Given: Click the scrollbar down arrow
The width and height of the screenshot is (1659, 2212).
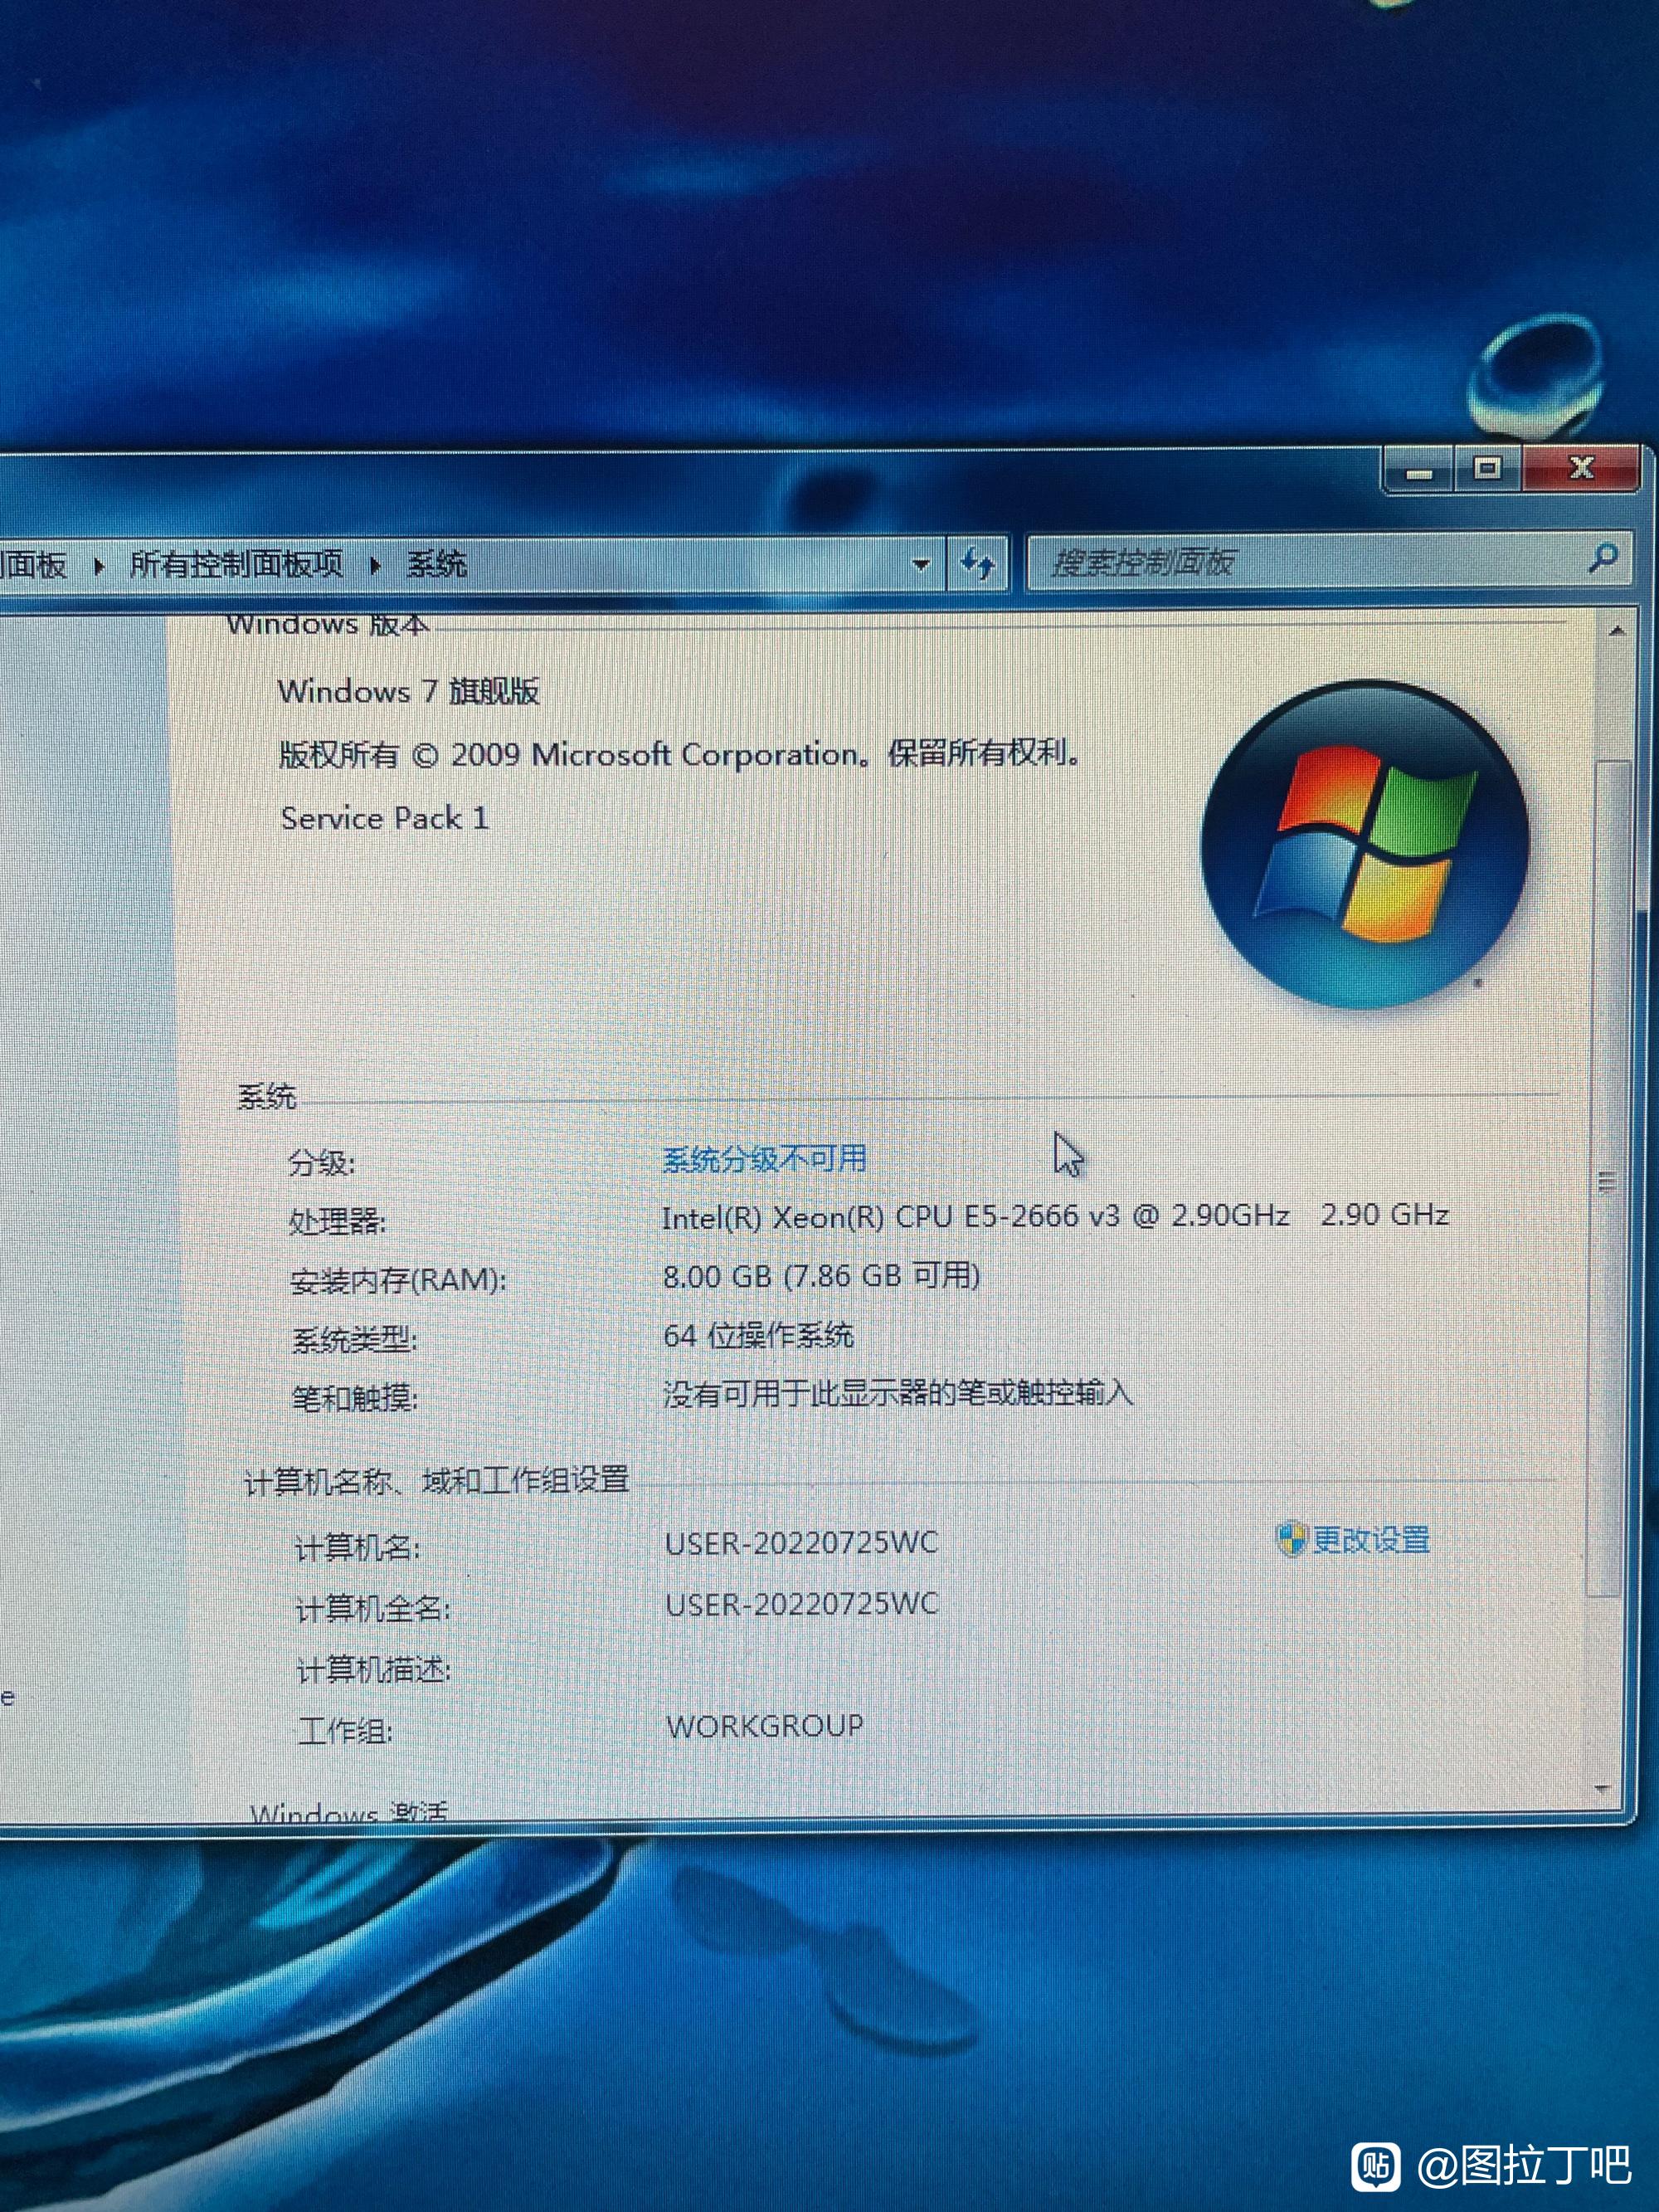Looking at the screenshot, I should (x=1602, y=1787).
